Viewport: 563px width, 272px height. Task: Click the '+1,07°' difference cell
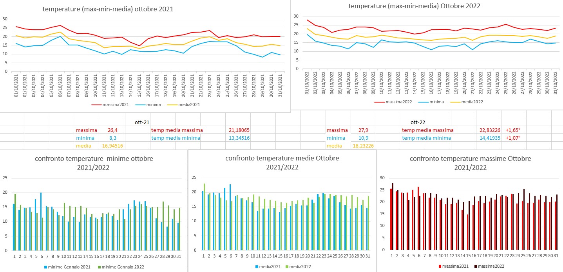click(x=513, y=138)
